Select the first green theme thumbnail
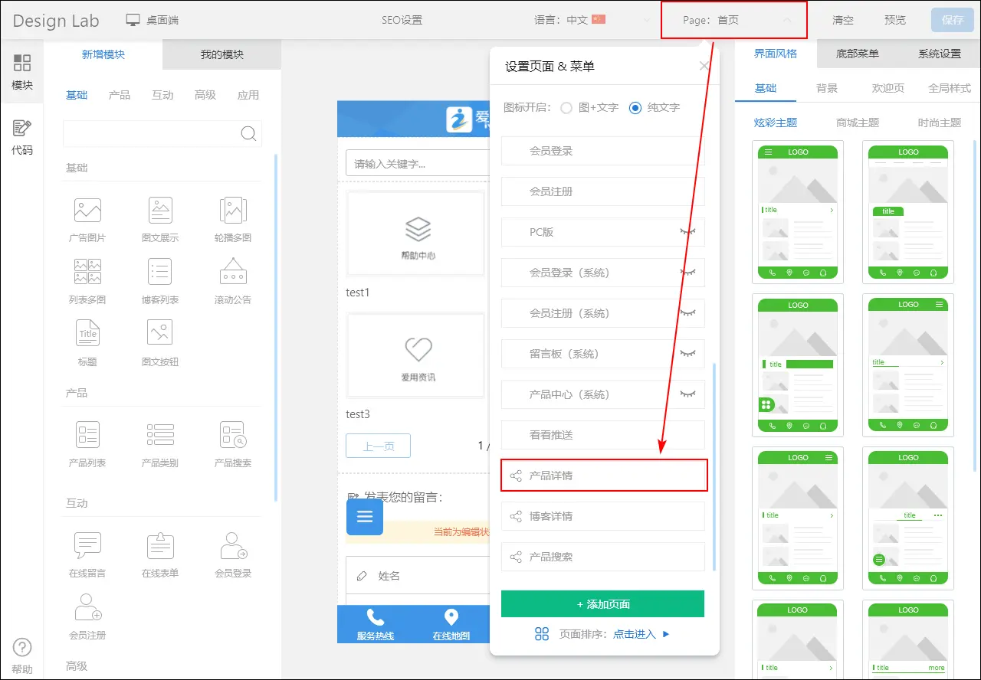Screen dimensions: 981x680 point(798,212)
